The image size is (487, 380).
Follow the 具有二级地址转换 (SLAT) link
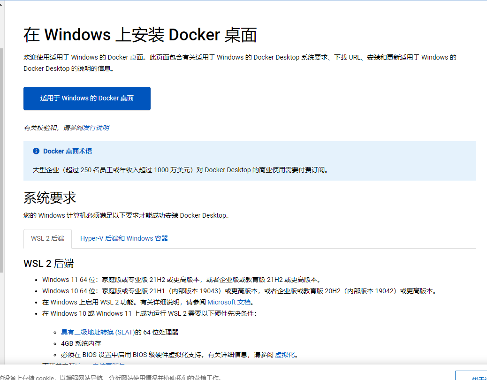(98, 332)
